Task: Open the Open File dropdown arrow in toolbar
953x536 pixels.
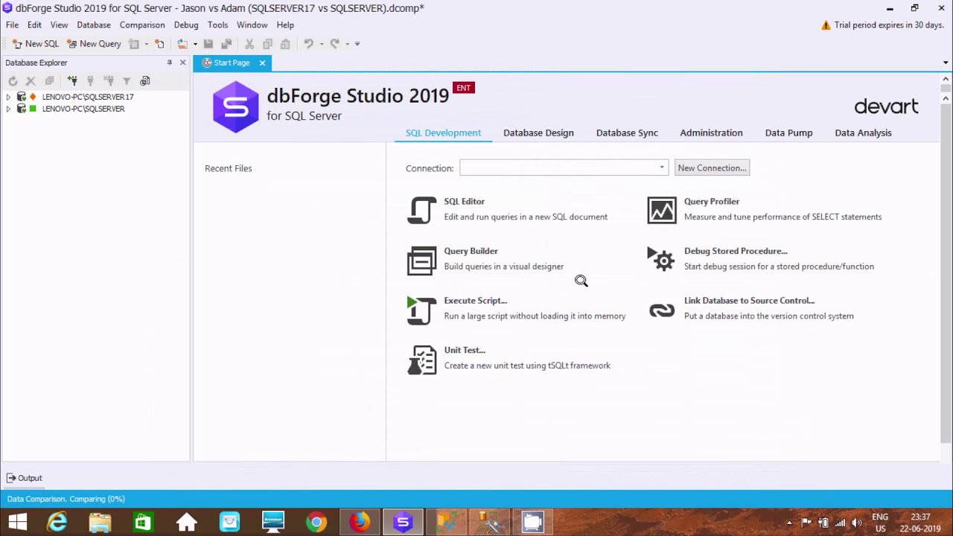Action: point(195,44)
